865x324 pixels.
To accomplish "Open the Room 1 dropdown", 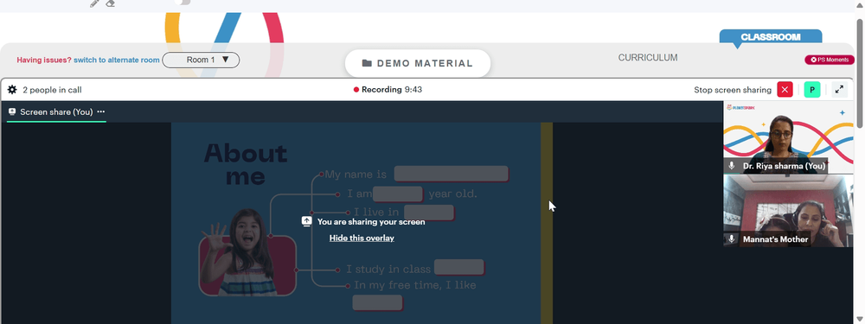I will pos(201,60).
